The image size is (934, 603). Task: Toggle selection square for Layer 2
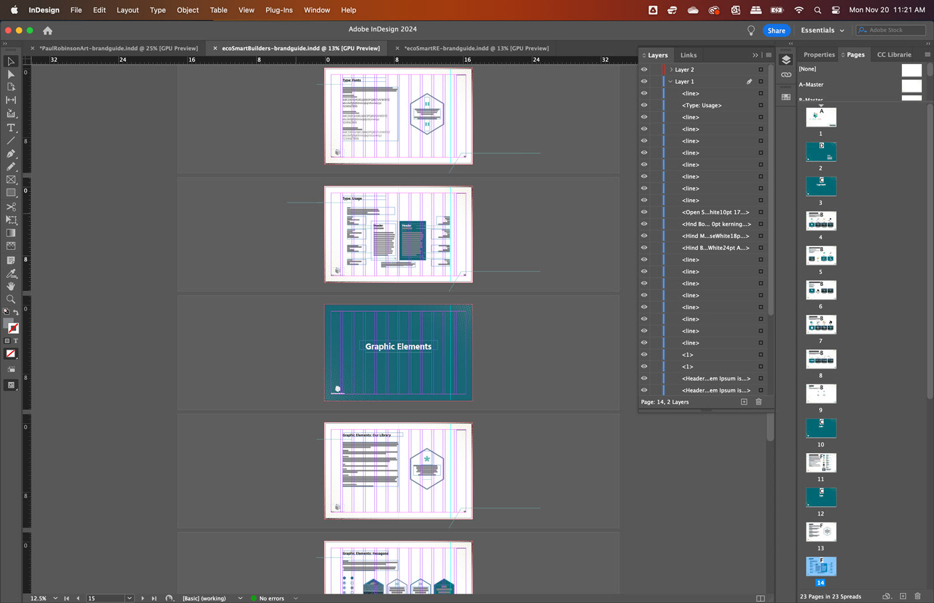[761, 69]
